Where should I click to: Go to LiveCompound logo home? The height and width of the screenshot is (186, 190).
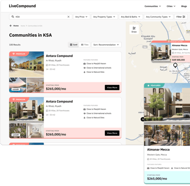tap(22, 6)
